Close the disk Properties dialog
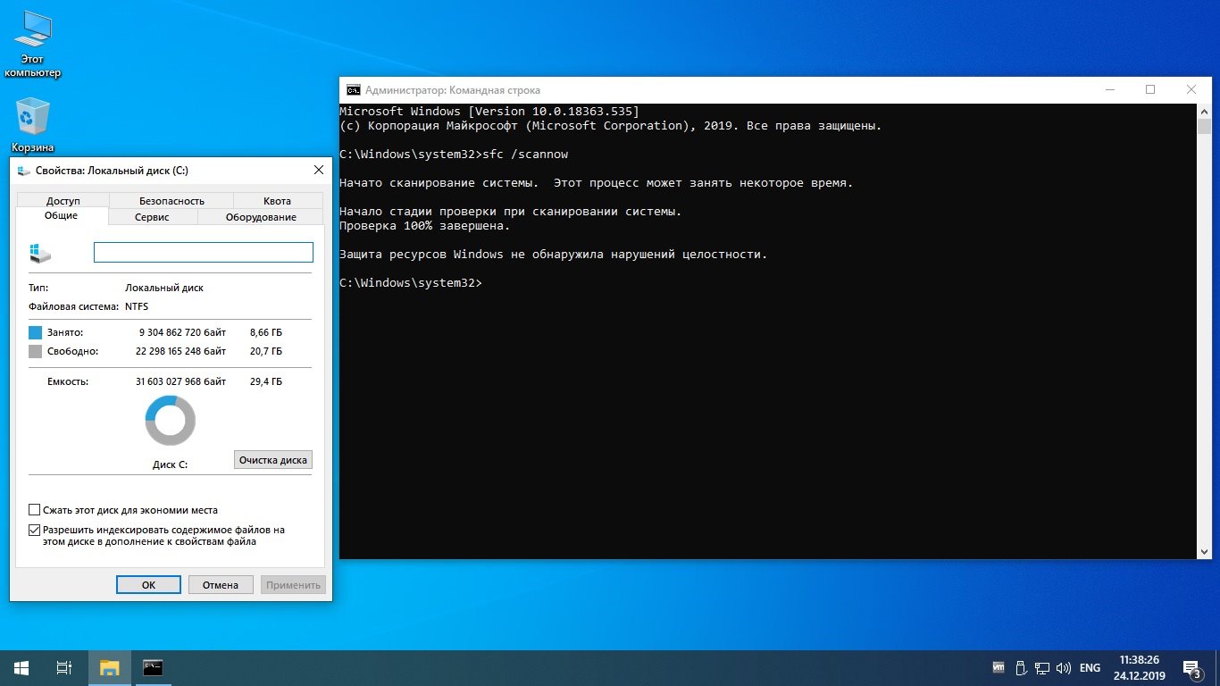The image size is (1220, 686). pyautogui.click(x=319, y=170)
